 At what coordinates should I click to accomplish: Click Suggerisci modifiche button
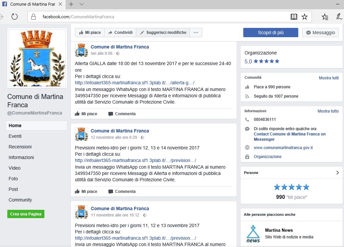tap(163, 33)
